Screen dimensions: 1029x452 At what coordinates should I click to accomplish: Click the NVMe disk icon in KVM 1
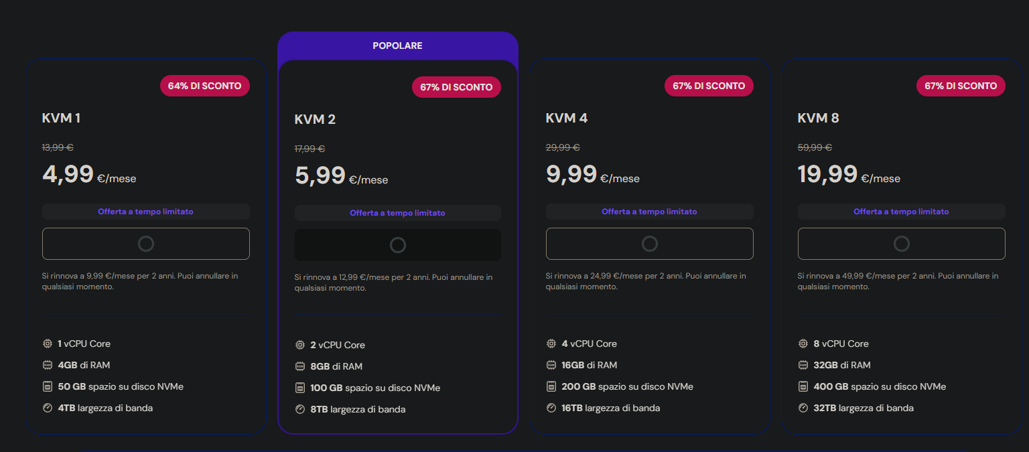pyautogui.click(x=48, y=386)
